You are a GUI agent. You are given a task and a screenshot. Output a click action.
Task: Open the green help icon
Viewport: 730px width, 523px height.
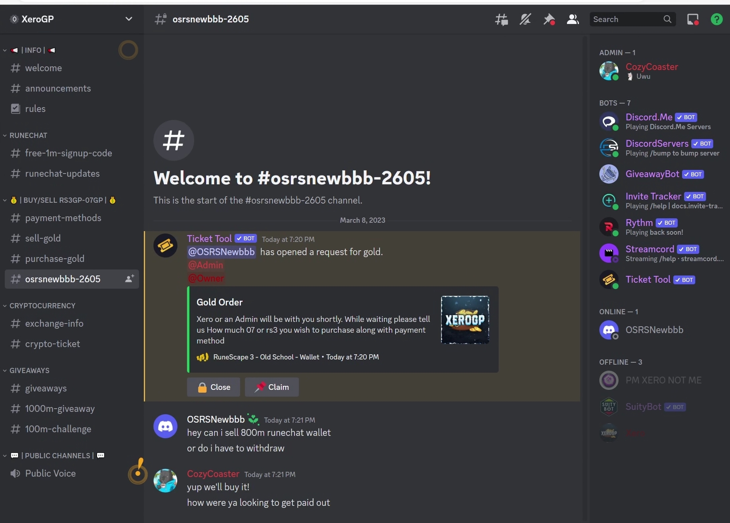point(717,19)
